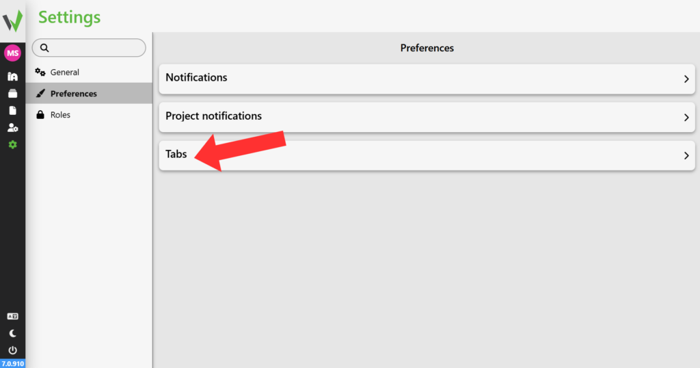Open the archive box sidebar icon
The height and width of the screenshot is (368, 700).
[12, 94]
